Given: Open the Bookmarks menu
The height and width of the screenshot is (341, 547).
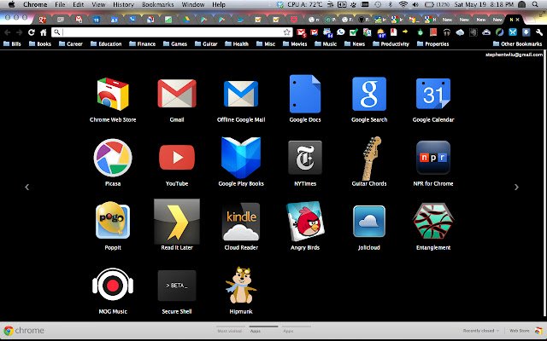Looking at the screenshot, I should (157, 4).
